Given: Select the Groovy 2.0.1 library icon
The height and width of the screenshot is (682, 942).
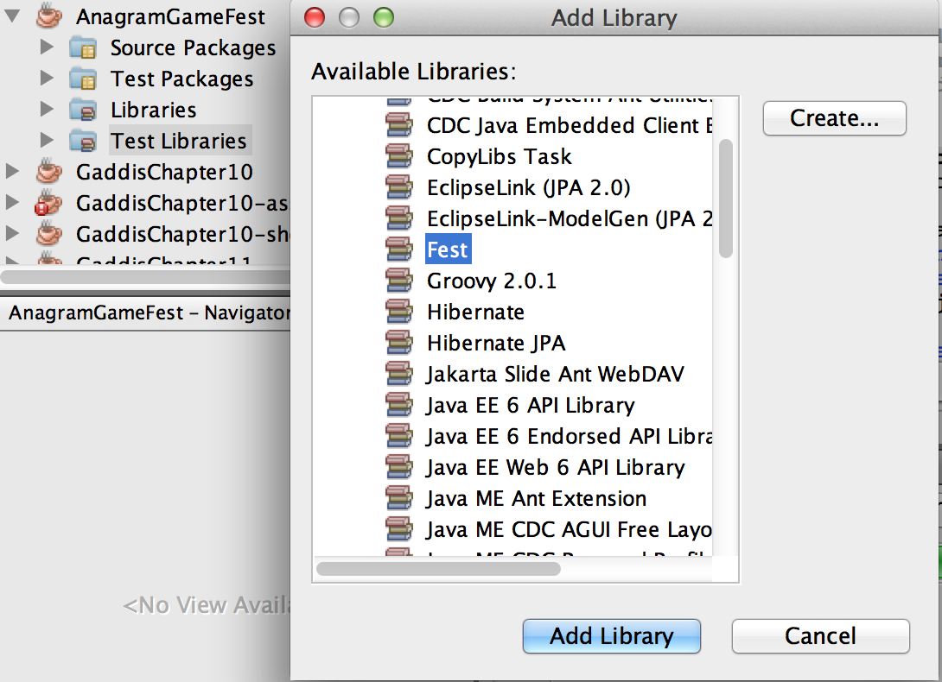Looking at the screenshot, I should (x=399, y=281).
